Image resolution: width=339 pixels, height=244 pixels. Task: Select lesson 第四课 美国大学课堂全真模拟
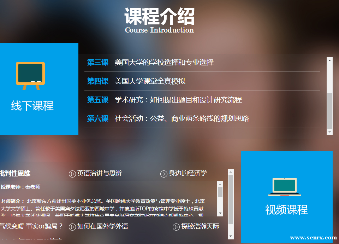coord(150,81)
